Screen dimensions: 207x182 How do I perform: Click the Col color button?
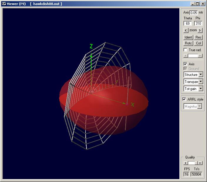coord(198,43)
